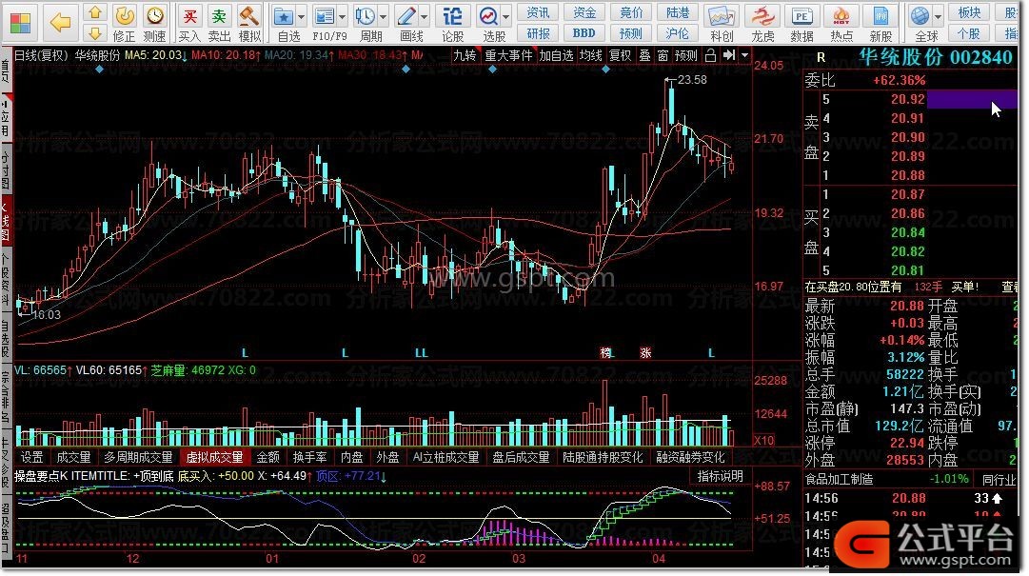
Task: Toggle the 叠 overlay option
Action: [645, 56]
